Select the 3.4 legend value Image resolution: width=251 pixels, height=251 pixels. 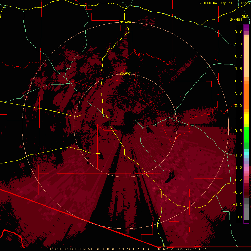[238, 131]
